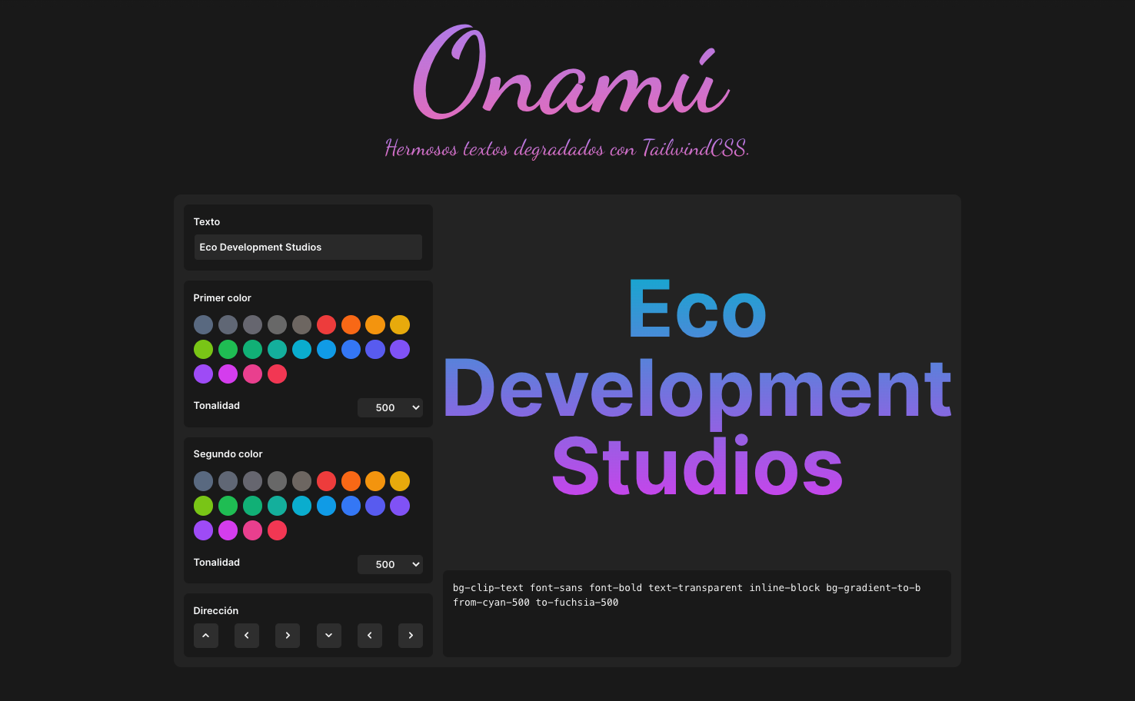Choose indigo swatch in Segundo color

(x=375, y=506)
